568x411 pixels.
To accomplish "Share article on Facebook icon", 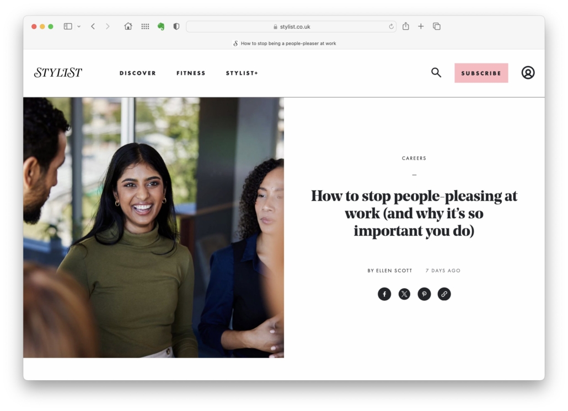I will pos(384,294).
